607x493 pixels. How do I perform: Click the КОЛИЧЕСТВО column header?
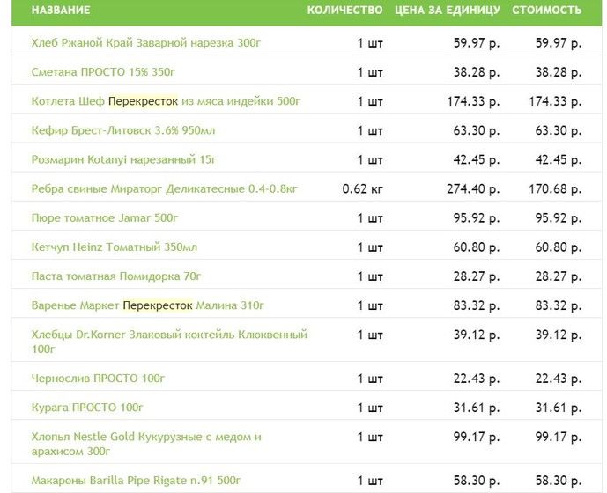344,10
